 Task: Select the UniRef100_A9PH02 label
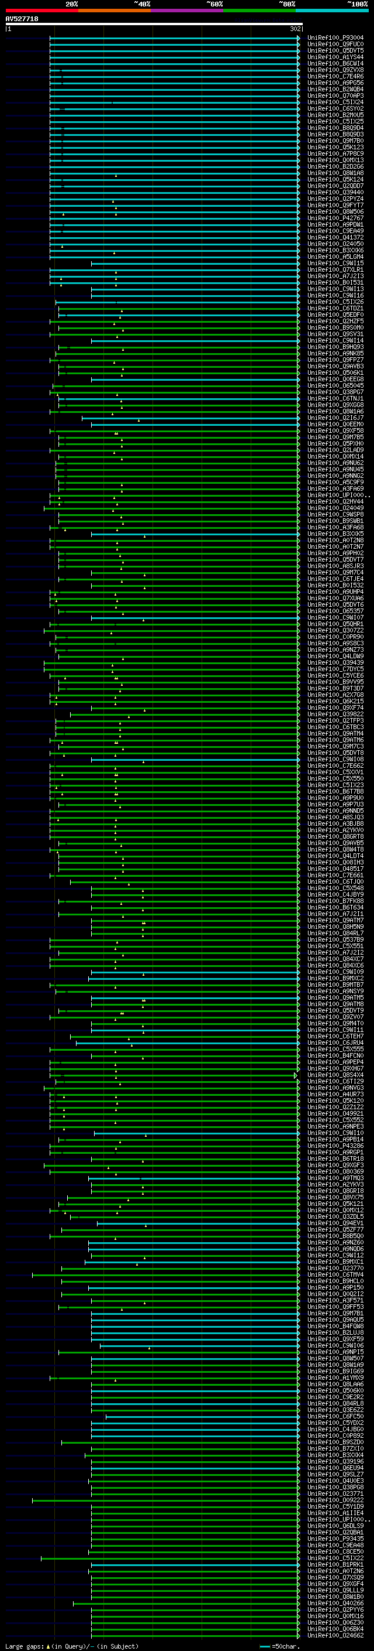335,553
